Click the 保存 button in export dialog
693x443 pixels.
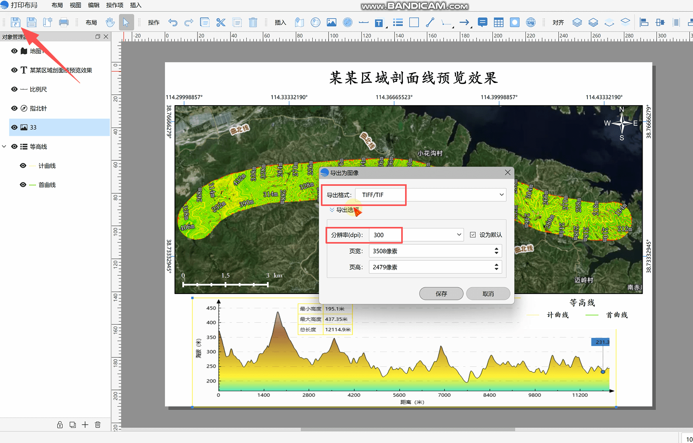click(441, 294)
